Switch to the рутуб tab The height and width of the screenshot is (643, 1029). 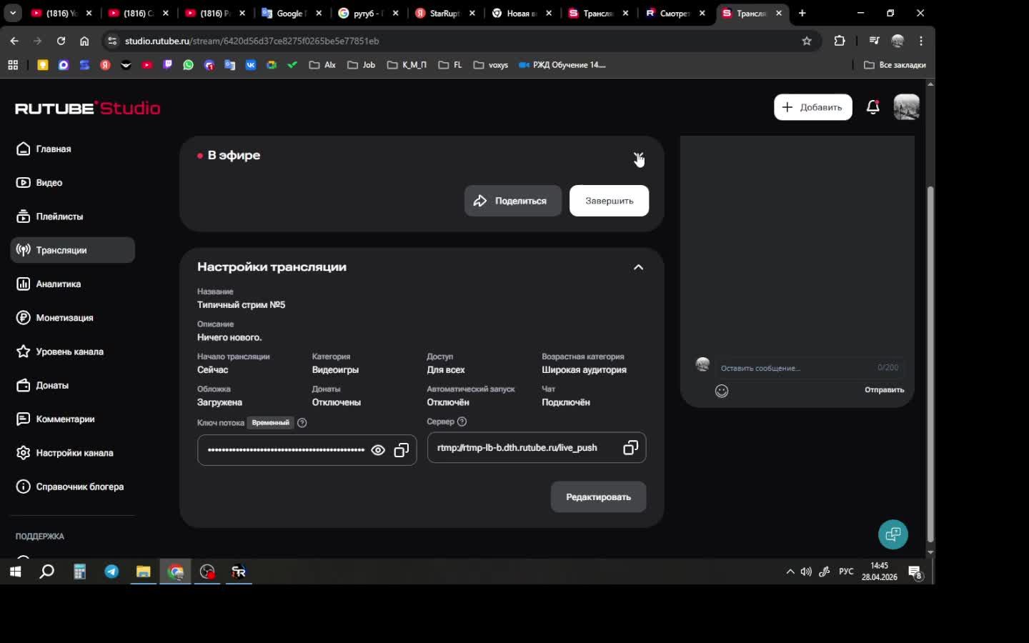(367, 13)
